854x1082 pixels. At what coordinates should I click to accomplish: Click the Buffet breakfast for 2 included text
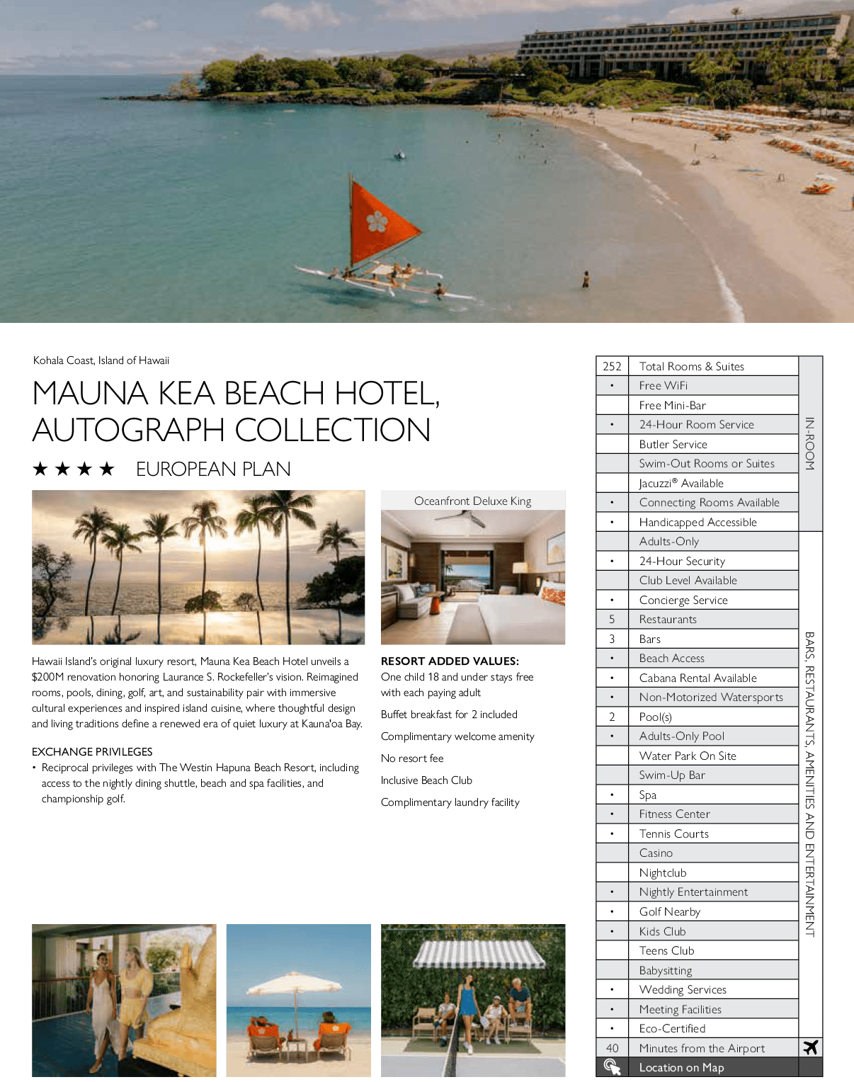click(449, 714)
